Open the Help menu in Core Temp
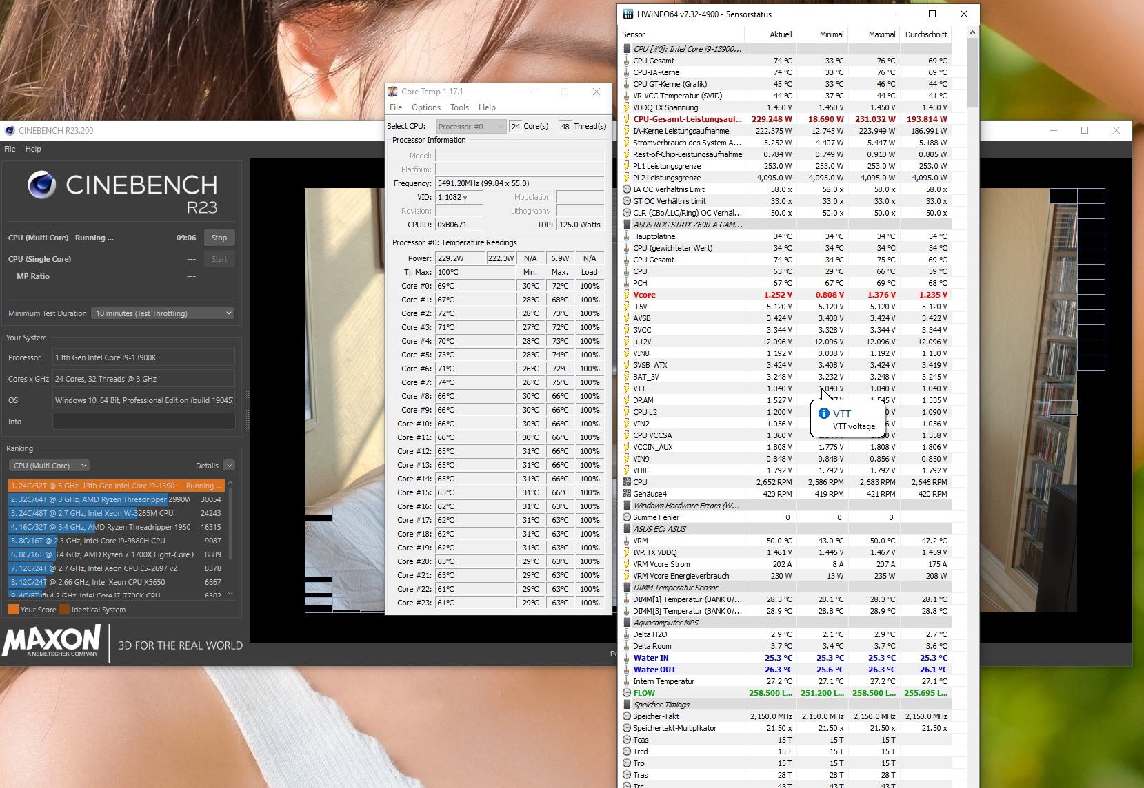 (x=487, y=107)
